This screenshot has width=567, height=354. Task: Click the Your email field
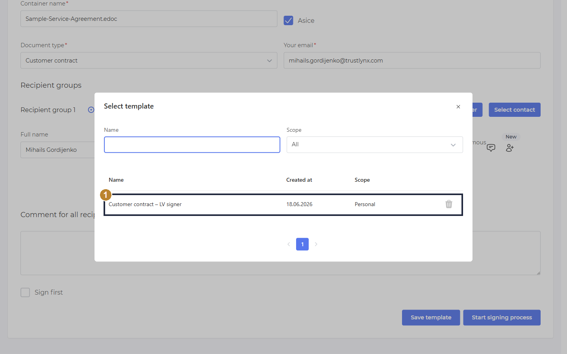tap(412, 61)
